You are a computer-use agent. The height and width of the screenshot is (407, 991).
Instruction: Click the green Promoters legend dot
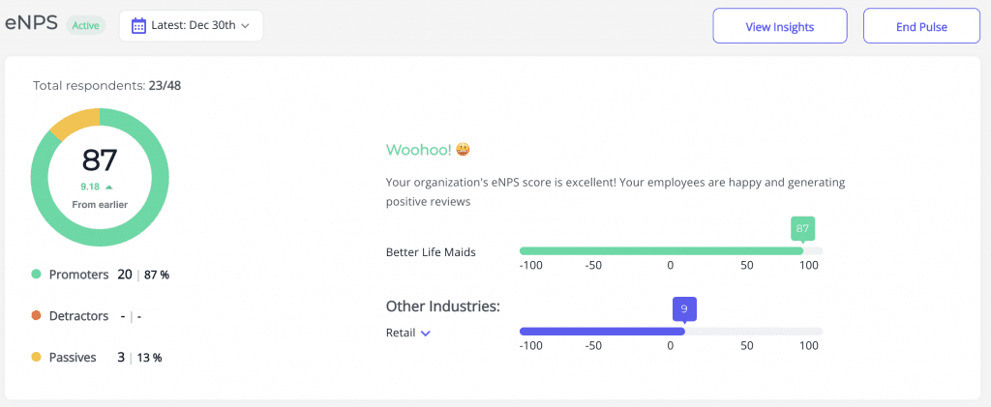(x=36, y=275)
